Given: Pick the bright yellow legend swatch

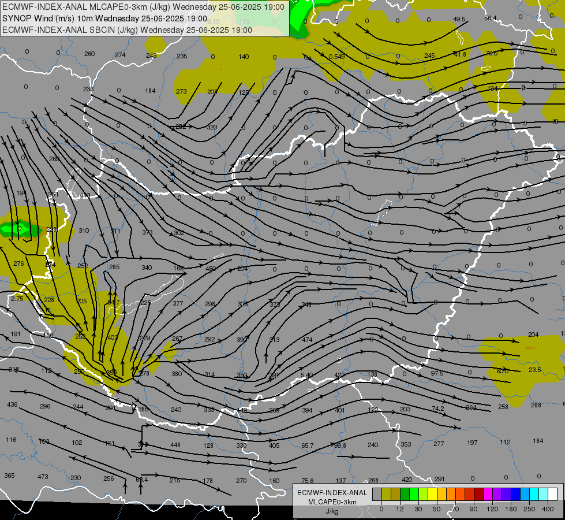Looking at the screenshot, I should click(x=433, y=494).
